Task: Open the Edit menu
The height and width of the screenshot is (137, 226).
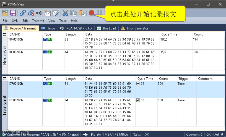Action: [25, 21]
